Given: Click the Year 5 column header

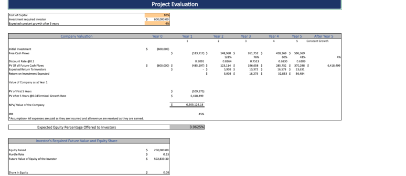Looking at the screenshot, I should [x=297, y=36].
